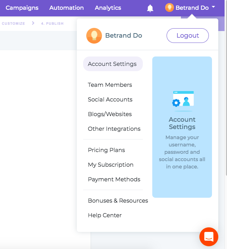This screenshot has height=249, width=227.
Task: Click the Account Settings illustration icon
Action: [x=182, y=99]
